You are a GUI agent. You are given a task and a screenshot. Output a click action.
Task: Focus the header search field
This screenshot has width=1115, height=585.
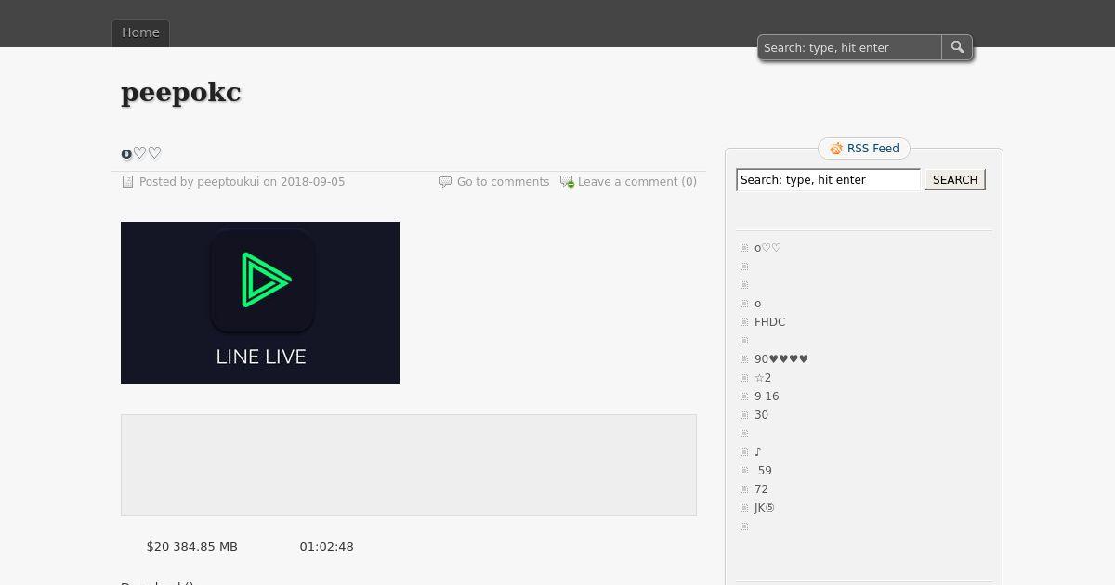click(850, 47)
